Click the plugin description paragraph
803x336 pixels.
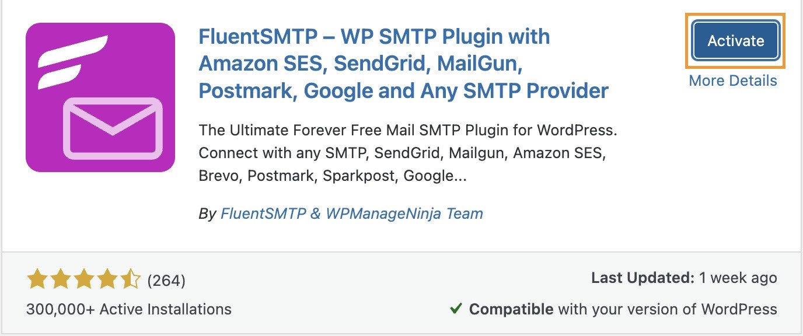408,153
